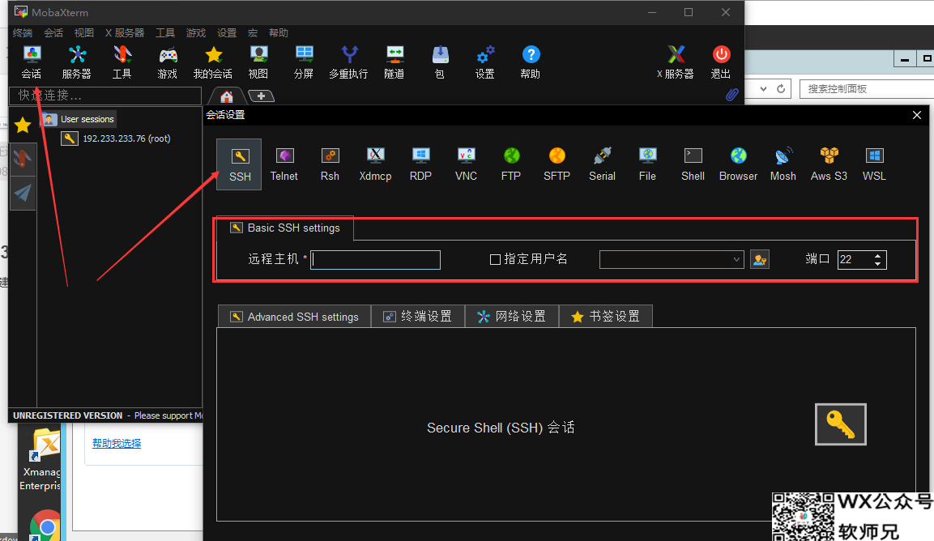Click the 退出 (Exit) power icon
934x541 pixels.
[721, 62]
